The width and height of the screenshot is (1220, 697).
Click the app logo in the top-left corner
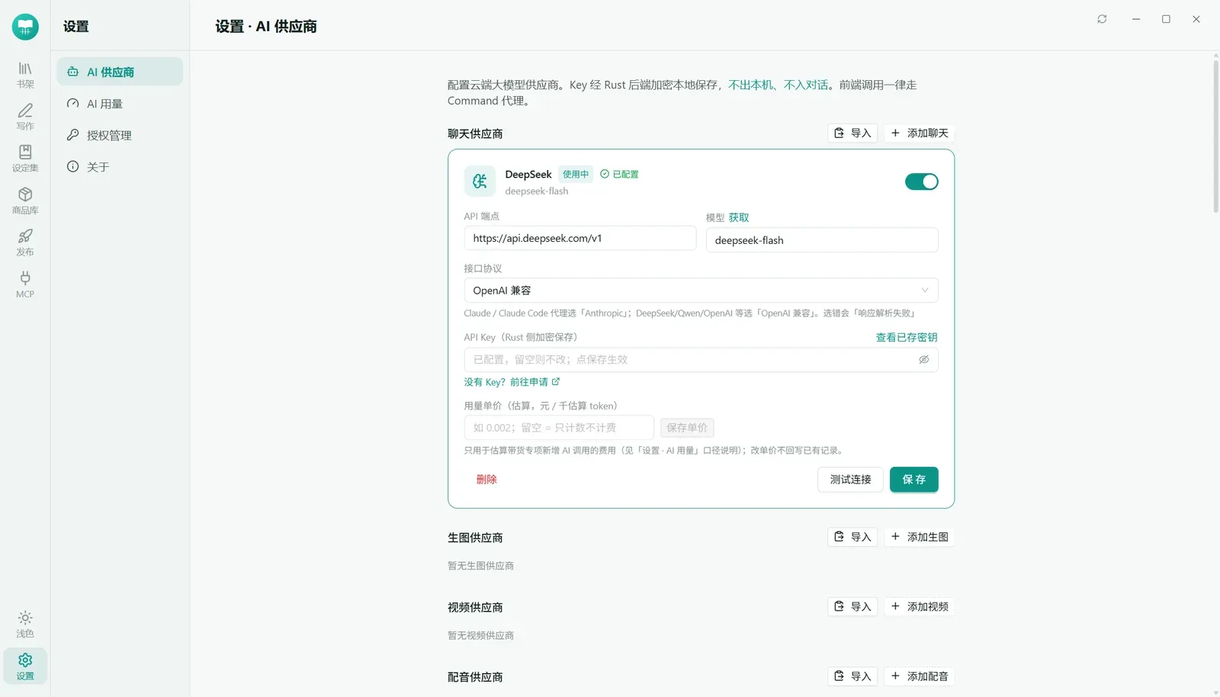coord(25,27)
